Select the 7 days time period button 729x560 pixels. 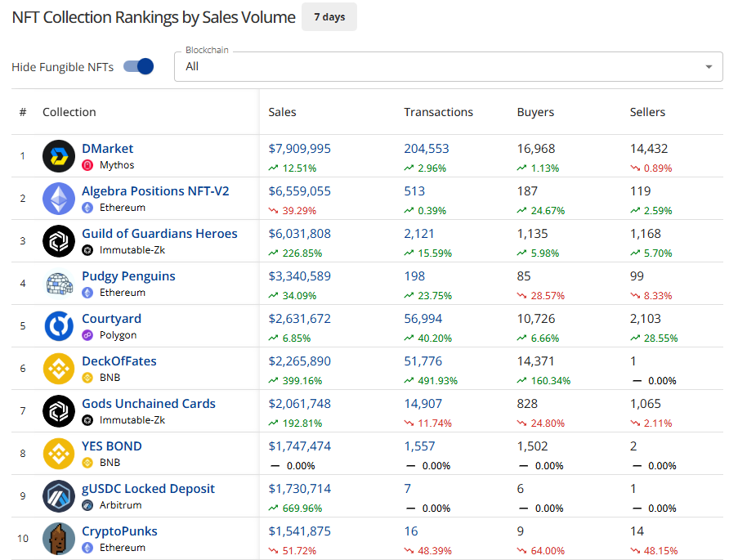click(329, 17)
